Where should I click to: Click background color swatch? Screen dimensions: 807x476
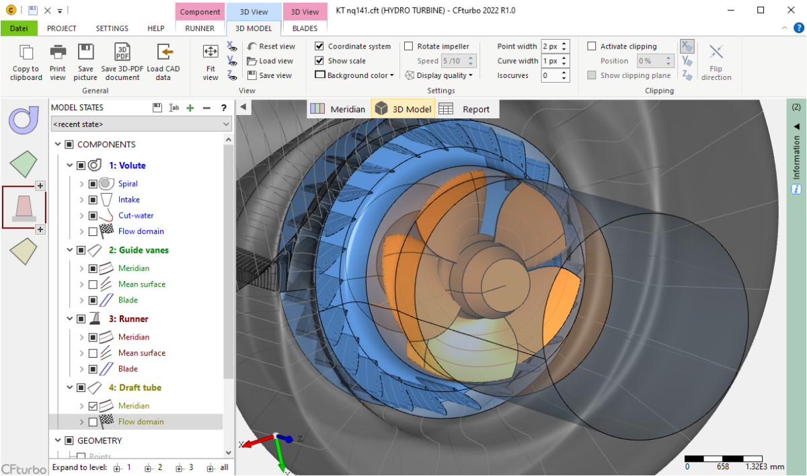click(x=320, y=75)
